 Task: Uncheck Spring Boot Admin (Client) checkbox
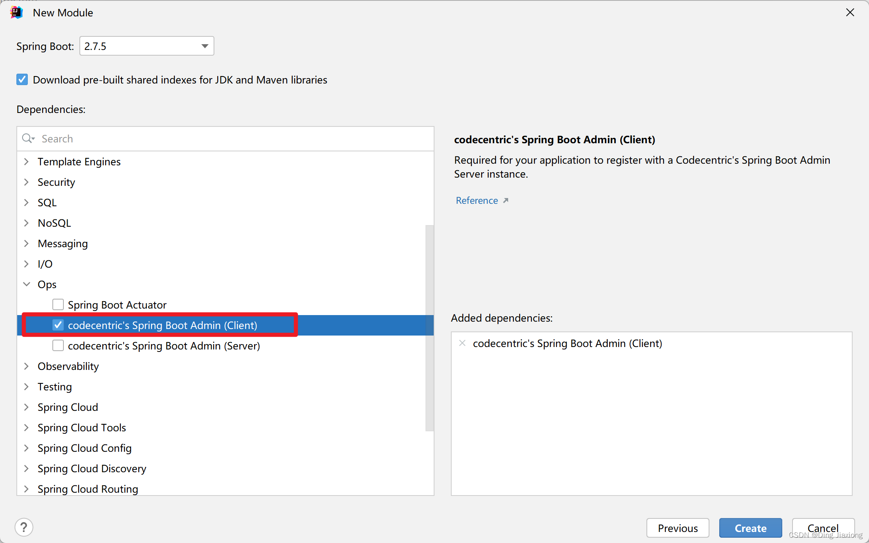click(58, 325)
